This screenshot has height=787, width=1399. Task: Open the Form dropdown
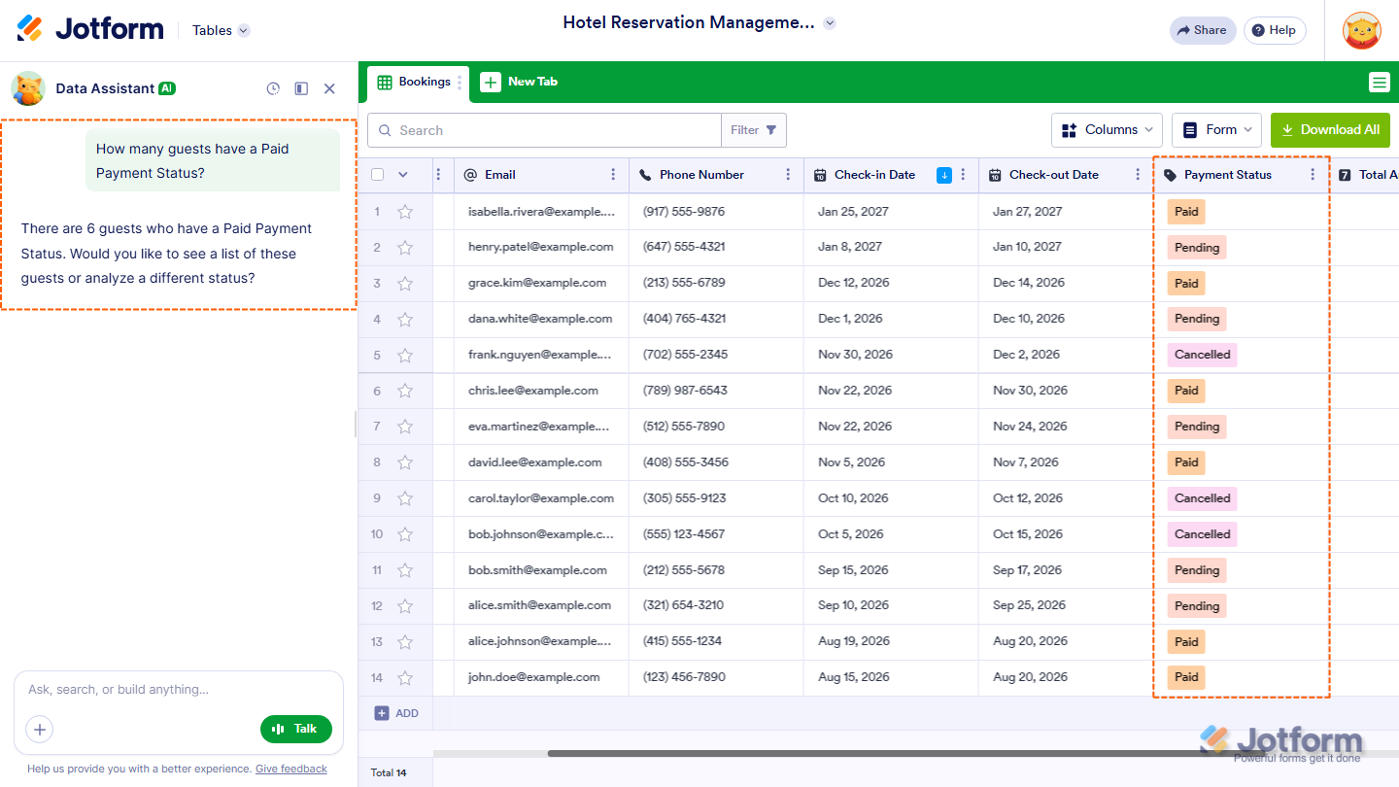(1216, 130)
